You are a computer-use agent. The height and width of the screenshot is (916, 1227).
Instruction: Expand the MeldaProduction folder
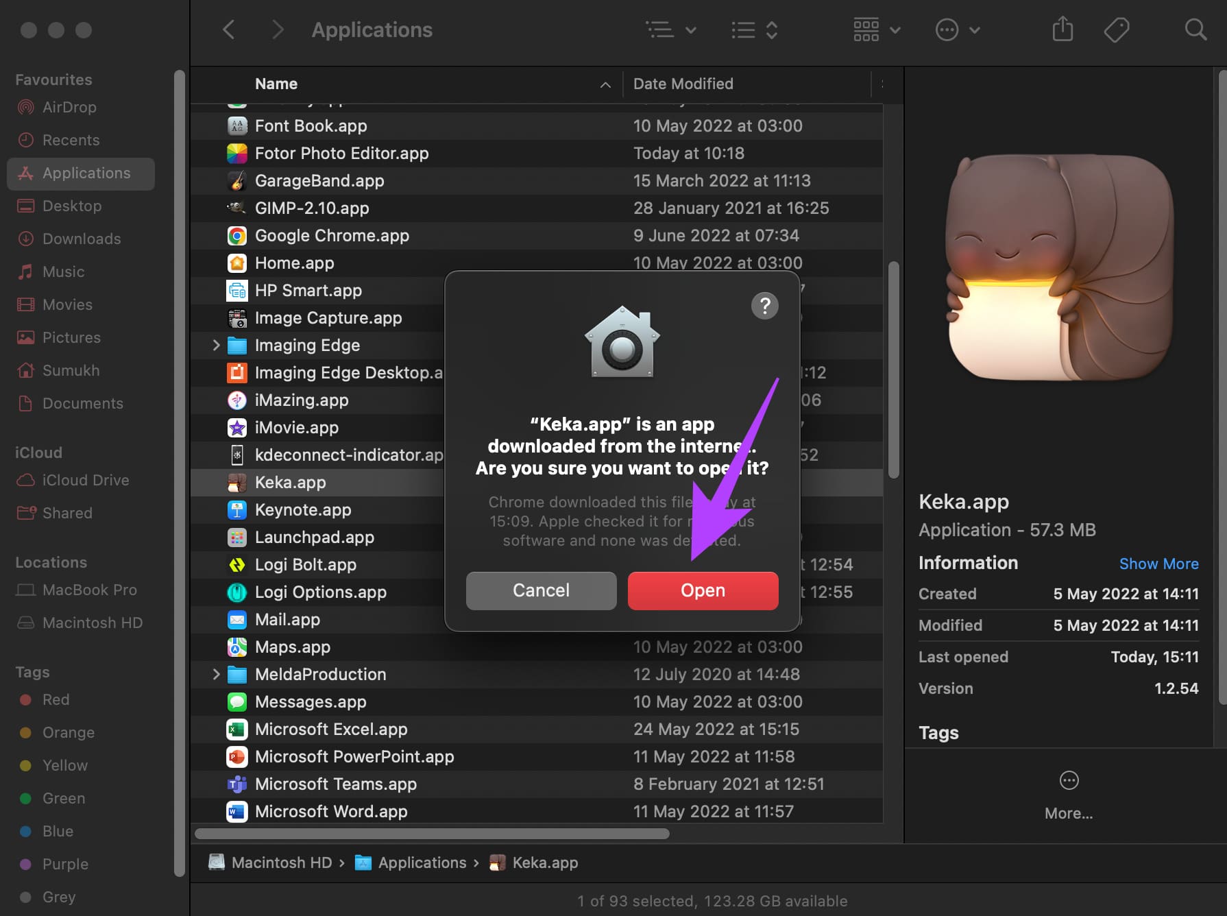coord(216,674)
